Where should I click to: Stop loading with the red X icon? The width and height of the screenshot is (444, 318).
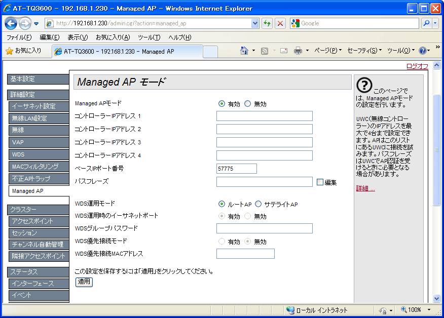click(x=280, y=23)
